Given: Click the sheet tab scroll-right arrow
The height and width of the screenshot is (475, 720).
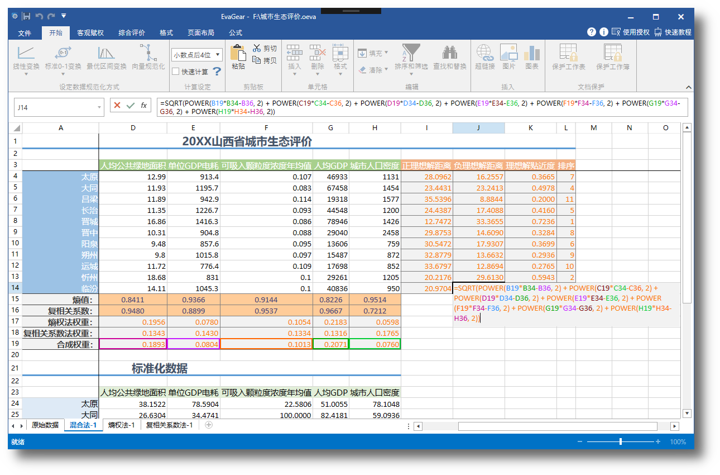Looking at the screenshot, I should coord(22,426).
